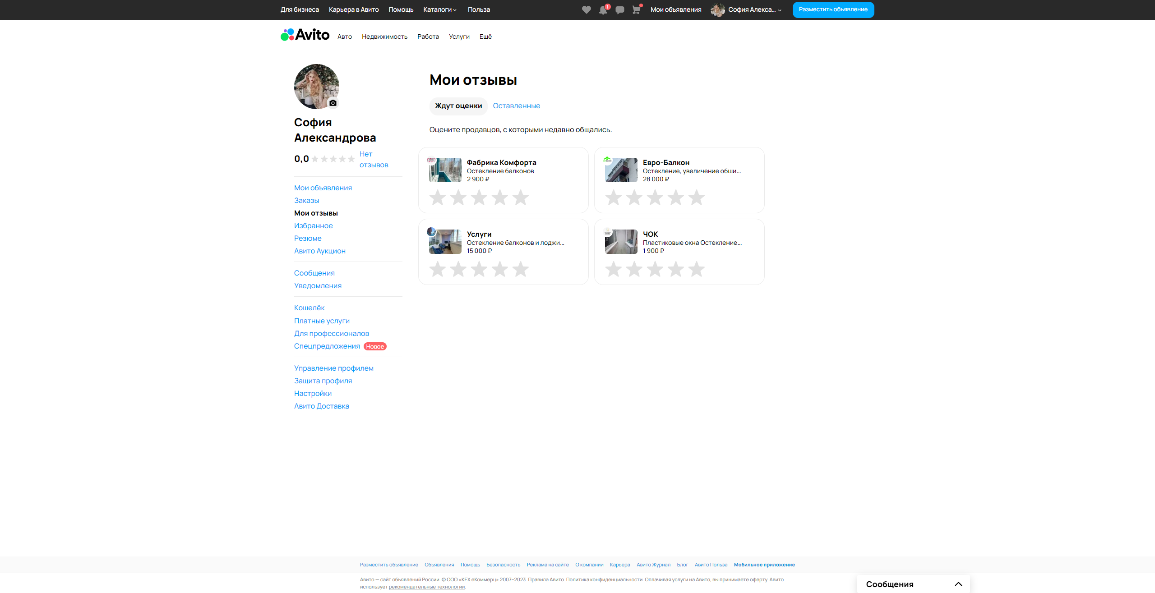
Task: Open favorites heart icon in top bar
Action: [586, 10]
